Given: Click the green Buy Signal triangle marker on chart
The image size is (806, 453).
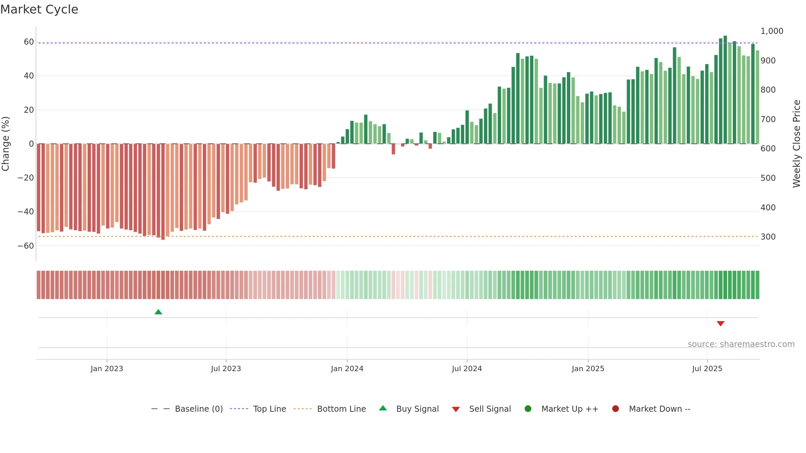Looking at the screenshot, I should click(x=158, y=312).
